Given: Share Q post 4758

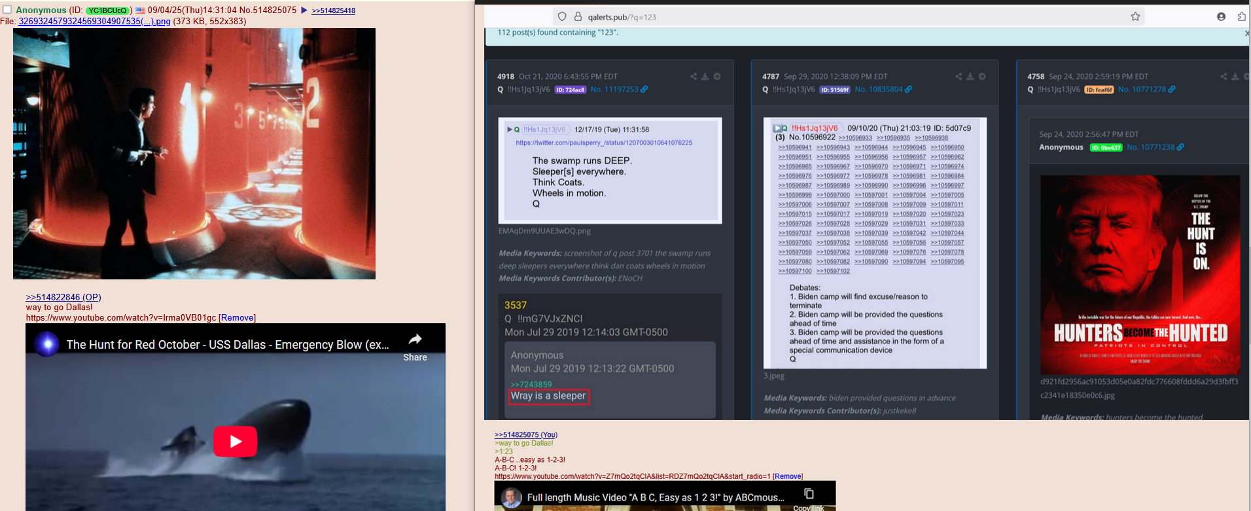Looking at the screenshot, I should coord(1224,77).
